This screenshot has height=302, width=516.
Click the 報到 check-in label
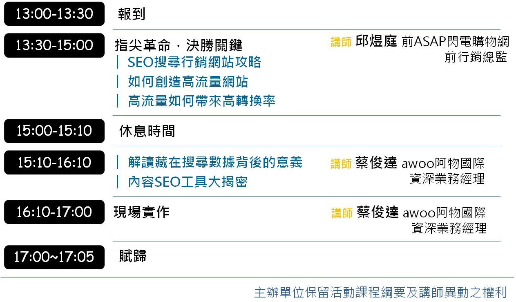(x=132, y=15)
